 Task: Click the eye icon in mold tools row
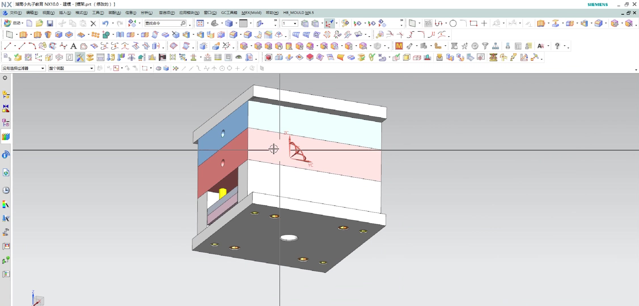point(239,57)
